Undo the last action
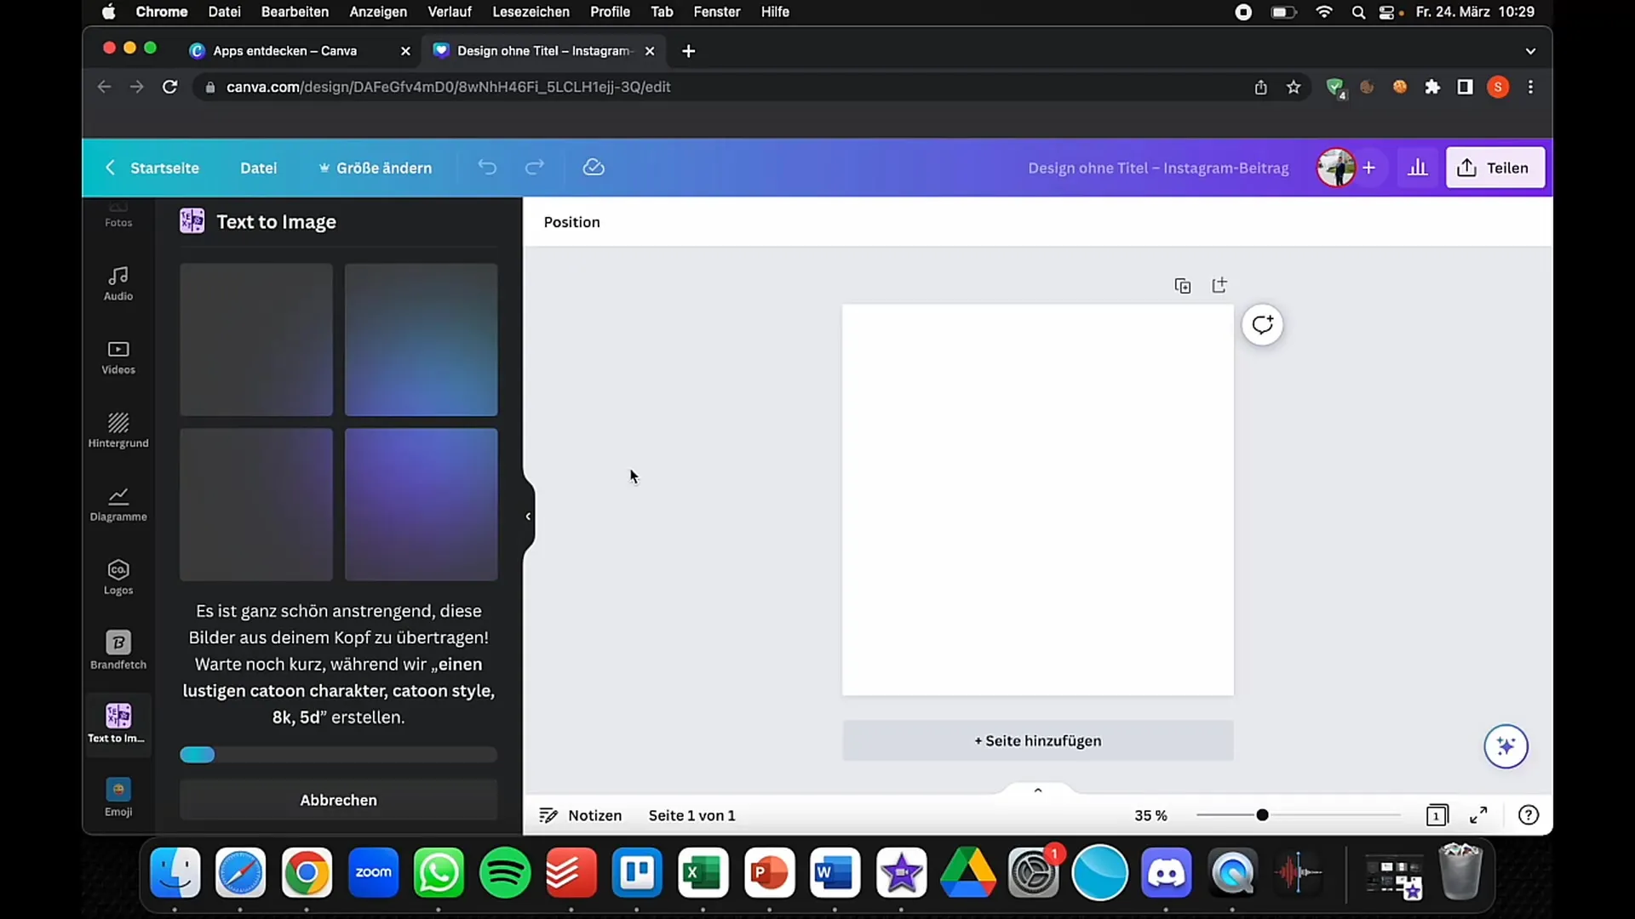The image size is (1635, 919). coord(487,168)
